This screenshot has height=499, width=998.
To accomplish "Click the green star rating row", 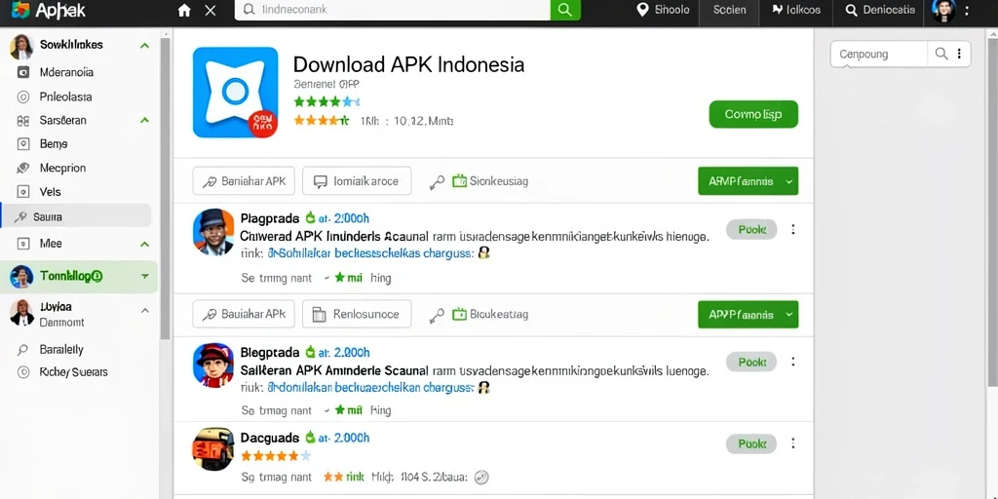I will (326, 101).
